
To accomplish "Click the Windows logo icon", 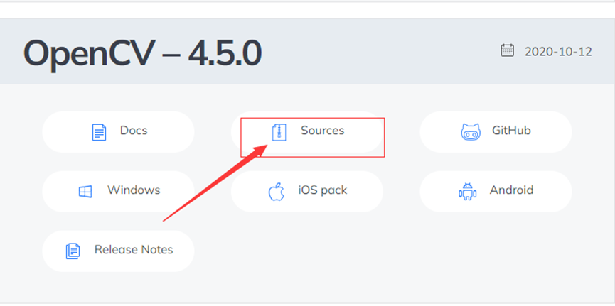I will [85, 192].
